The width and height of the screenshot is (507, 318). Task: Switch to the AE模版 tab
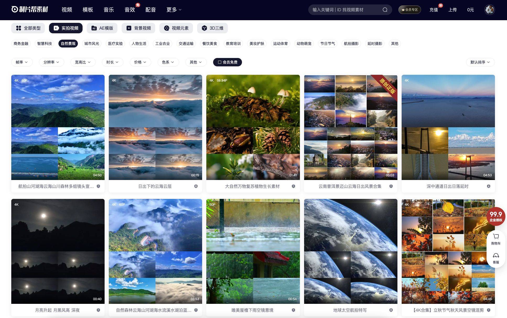pos(102,28)
